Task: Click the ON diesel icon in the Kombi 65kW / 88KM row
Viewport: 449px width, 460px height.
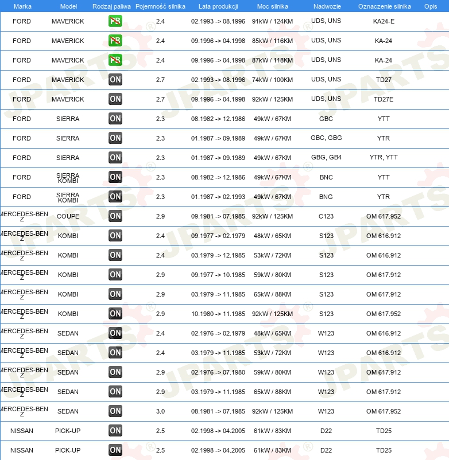Action: tap(115, 294)
